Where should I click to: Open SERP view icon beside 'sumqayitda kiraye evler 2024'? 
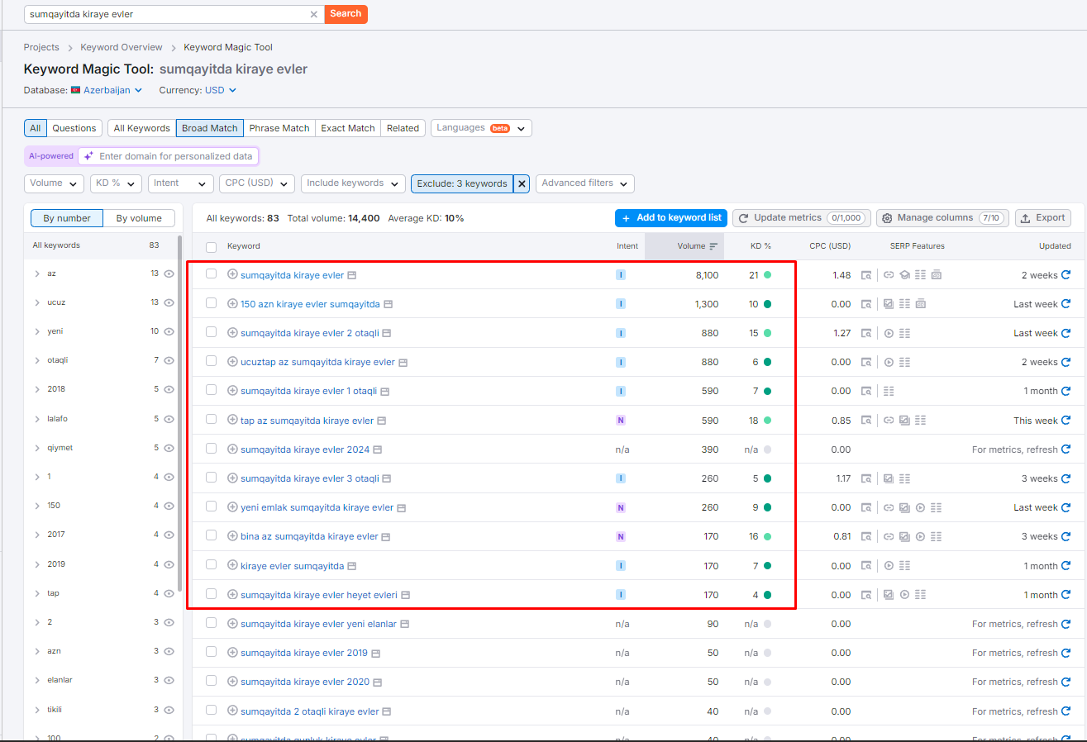pyautogui.click(x=377, y=449)
